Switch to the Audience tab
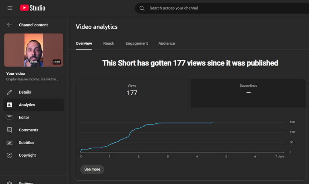The height and width of the screenshot is (184, 309). point(167,43)
